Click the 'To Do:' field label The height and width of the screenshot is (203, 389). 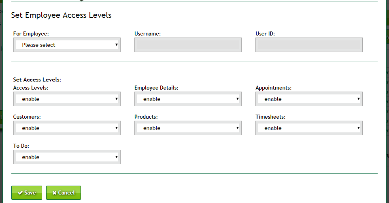click(22, 146)
